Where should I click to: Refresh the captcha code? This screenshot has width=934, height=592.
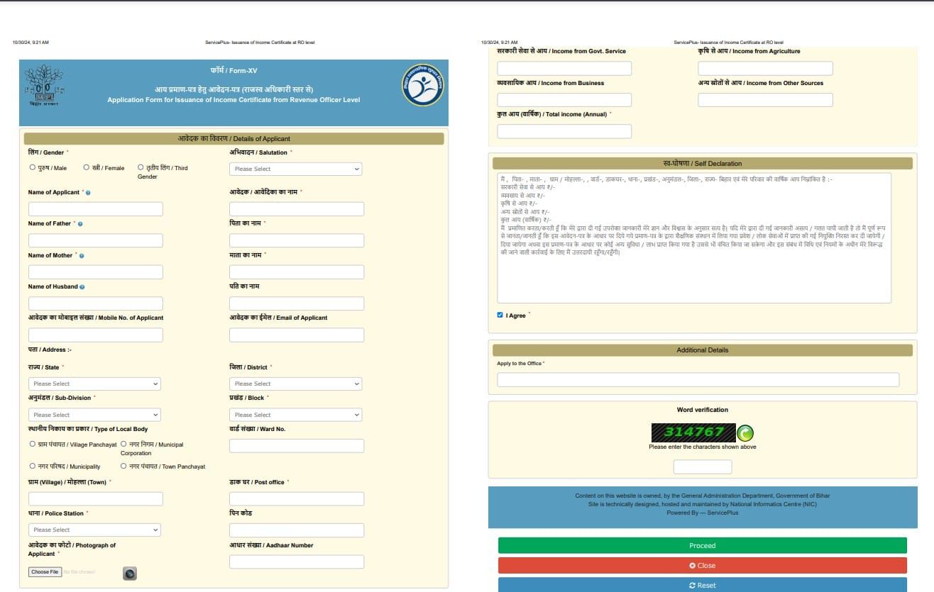[x=745, y=432]
